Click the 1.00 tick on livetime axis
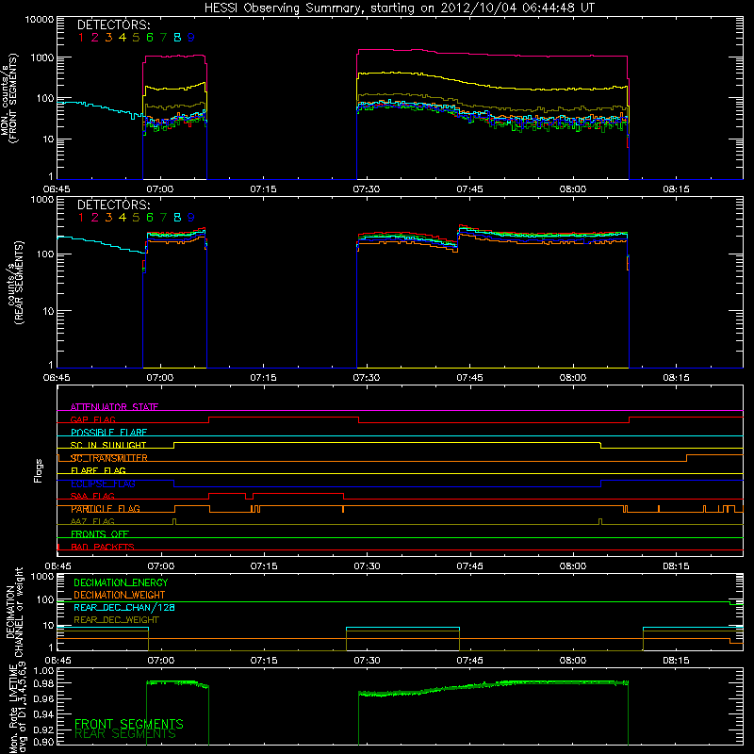The width and height of the screenshot is (754, 754). click(43, 670)
